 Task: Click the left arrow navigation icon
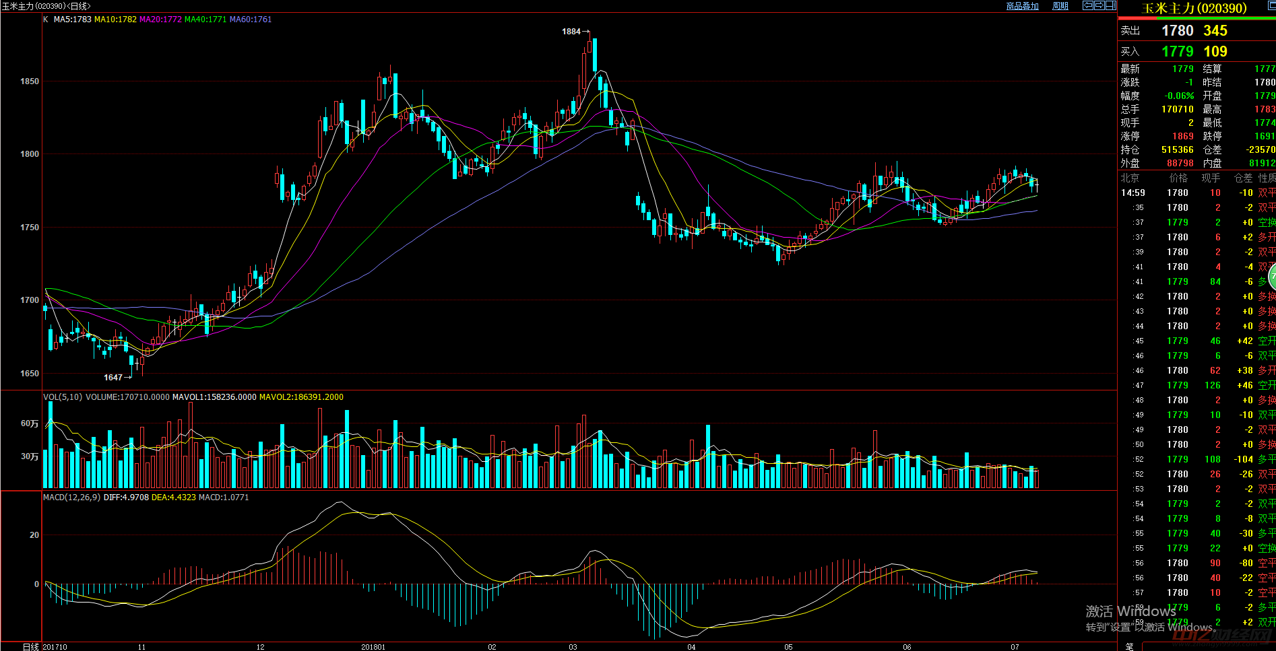[1087, 5]
